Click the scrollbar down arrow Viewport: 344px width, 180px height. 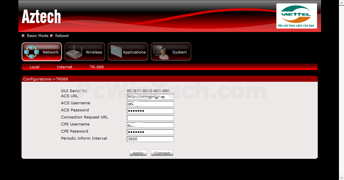(x=342, y=178)
